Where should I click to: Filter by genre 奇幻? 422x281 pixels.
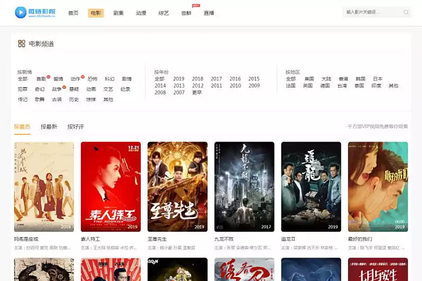point(39,89)
